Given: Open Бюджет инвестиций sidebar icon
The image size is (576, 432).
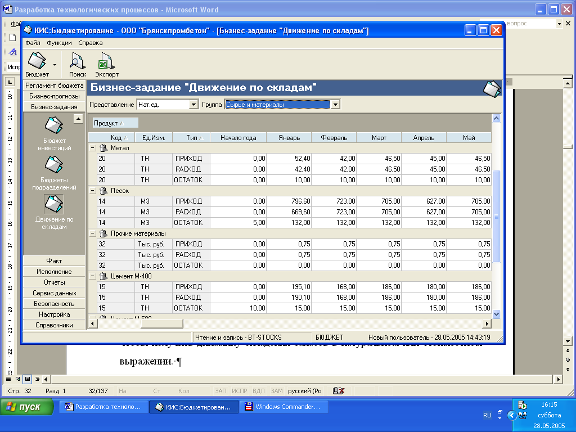Looking at the screenshot, I should point(54,125).
